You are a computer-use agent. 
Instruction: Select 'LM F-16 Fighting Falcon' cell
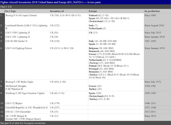pyautogui.click(x=19, y=48)
